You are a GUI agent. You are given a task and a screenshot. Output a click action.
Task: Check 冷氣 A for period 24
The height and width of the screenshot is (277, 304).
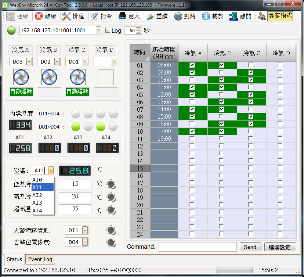point(192,234)
